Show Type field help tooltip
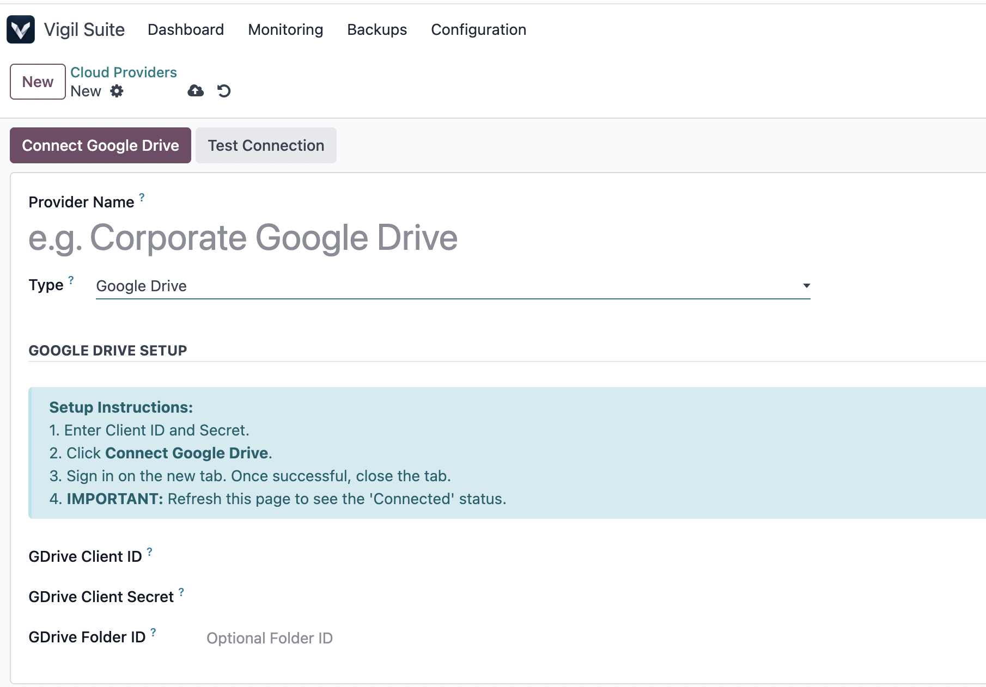Viewport: 986px width, 687px height. pyautogui.click(x=71, y=280)
